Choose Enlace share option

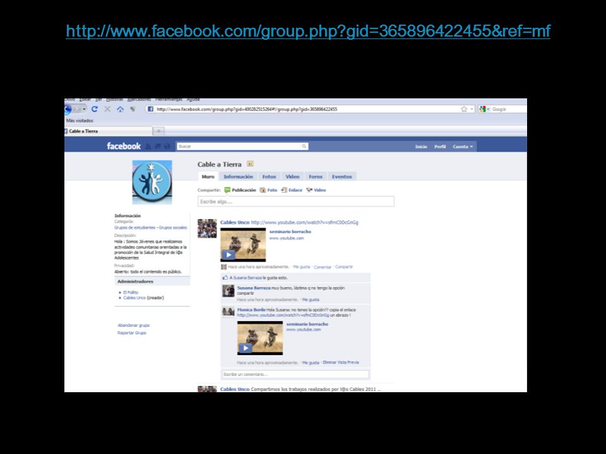coord(292,190)
